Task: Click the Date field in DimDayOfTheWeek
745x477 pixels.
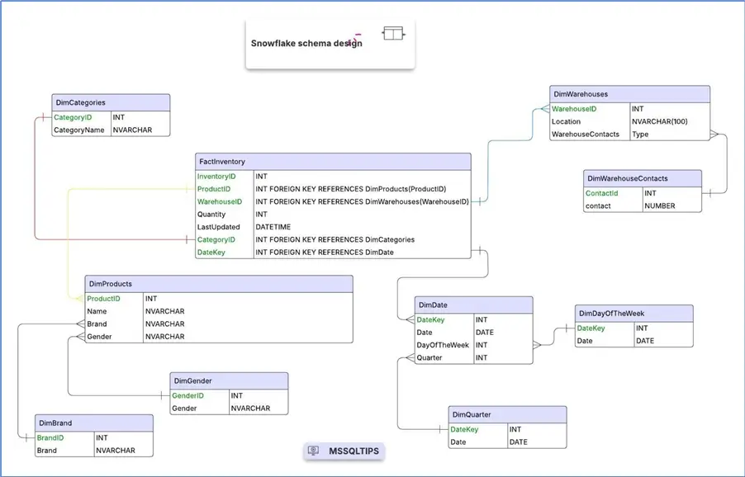Action: point(585,341)
